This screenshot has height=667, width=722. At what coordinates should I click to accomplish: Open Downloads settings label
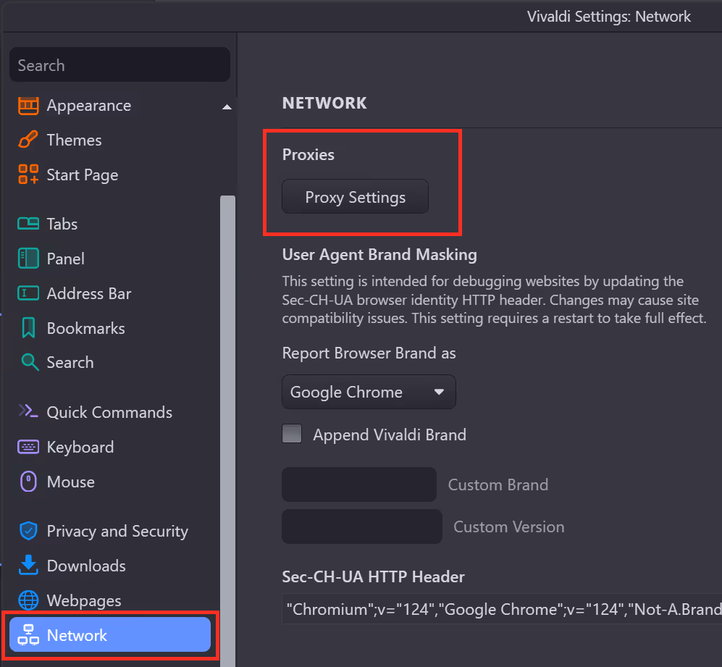click(86, 566)
